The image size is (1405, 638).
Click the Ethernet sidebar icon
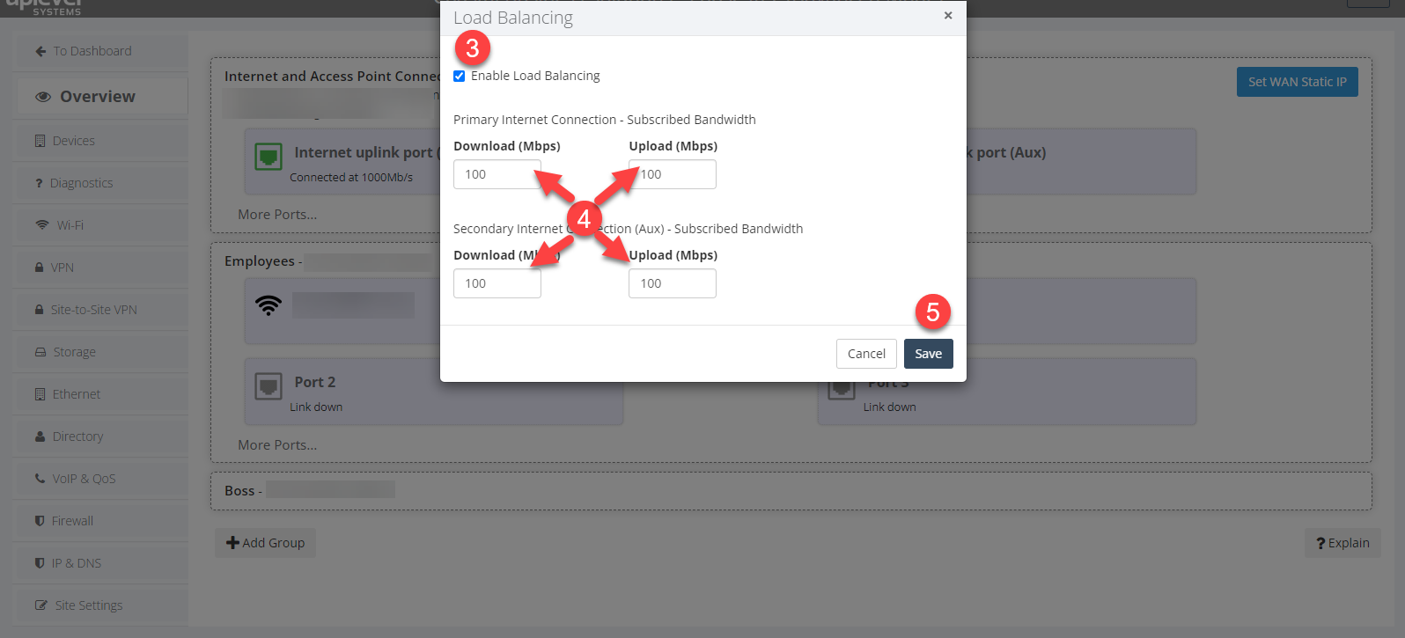pos(40,394)
